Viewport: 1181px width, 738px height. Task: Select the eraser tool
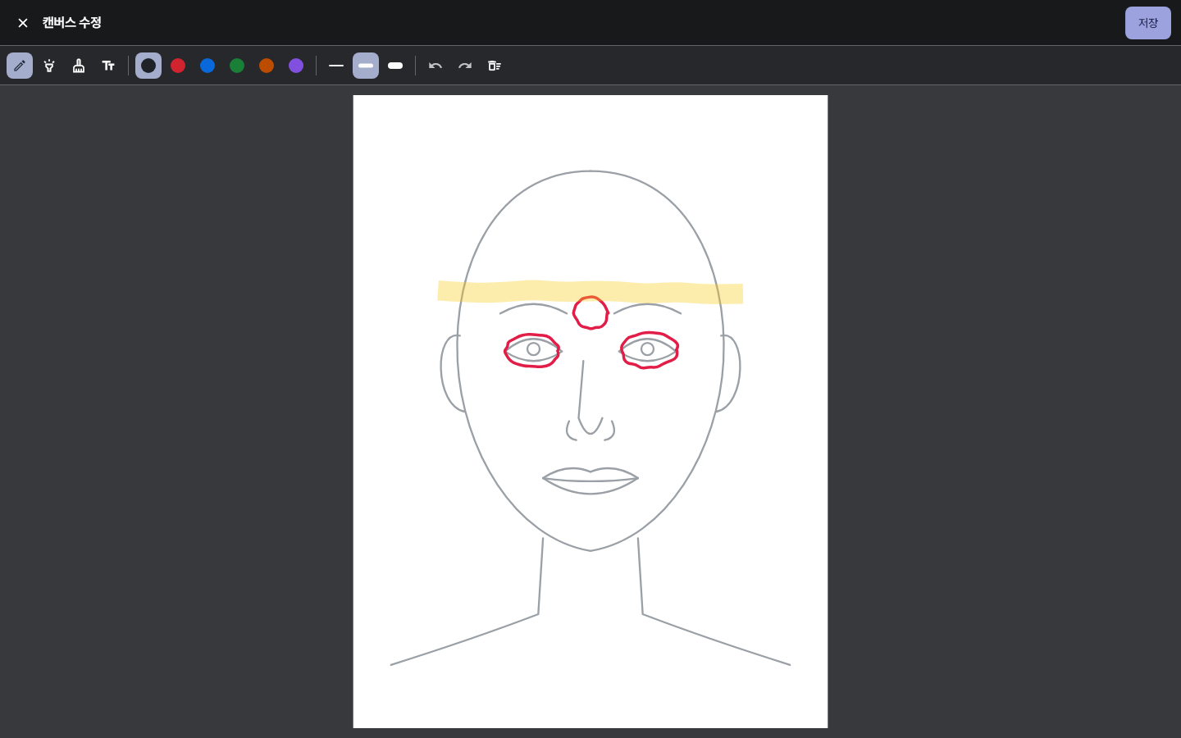pyautogui.click(x=79, y=66)
